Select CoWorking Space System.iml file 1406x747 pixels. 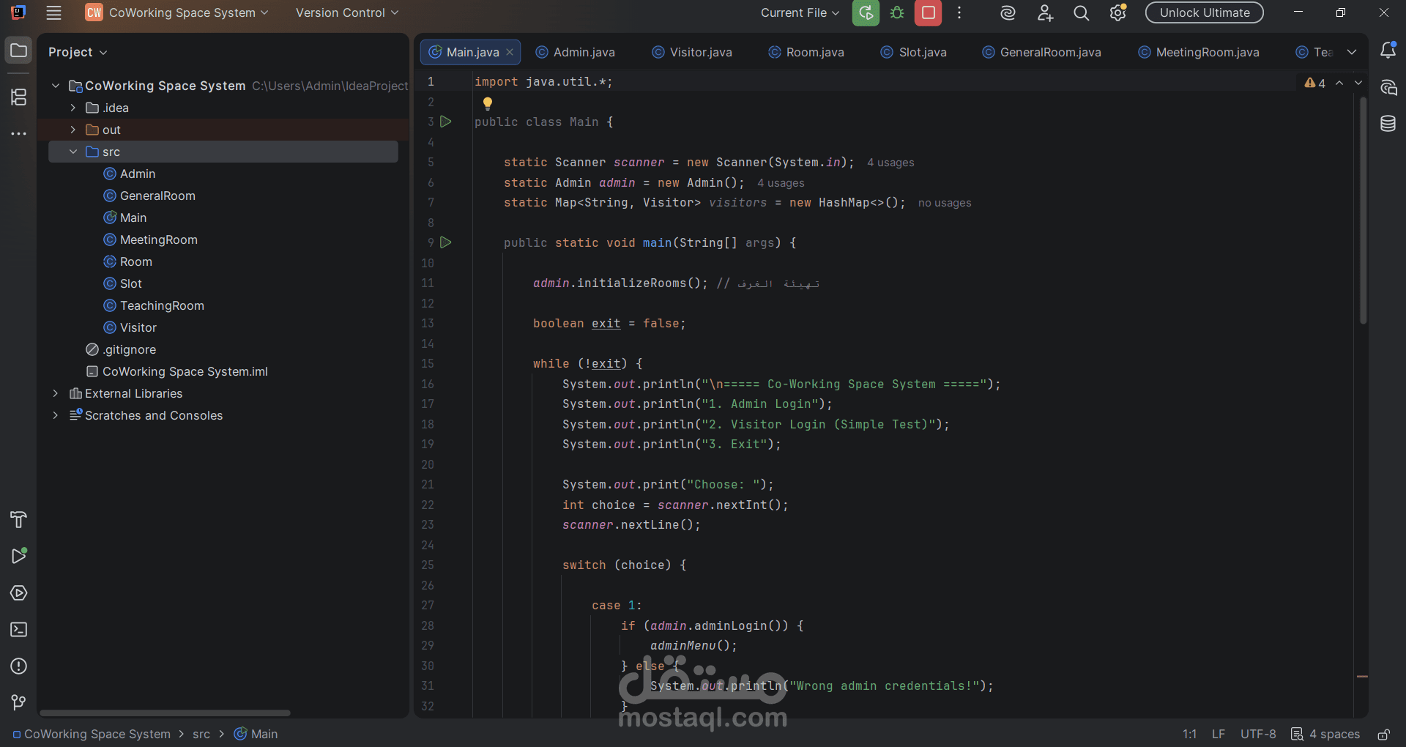point(185,371)
